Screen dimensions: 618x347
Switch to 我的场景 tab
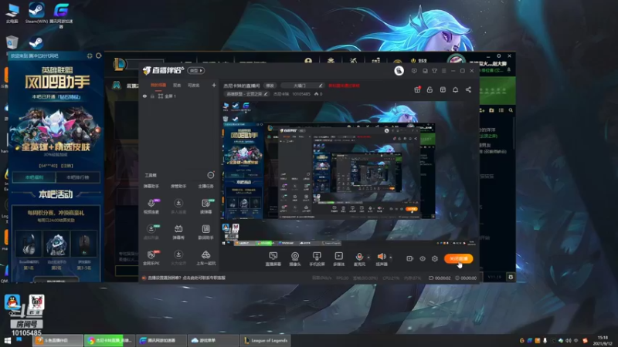pos(158,86)
